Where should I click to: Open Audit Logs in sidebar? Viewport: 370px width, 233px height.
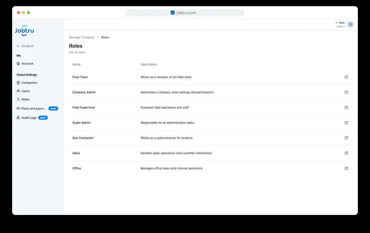[29, 118]
